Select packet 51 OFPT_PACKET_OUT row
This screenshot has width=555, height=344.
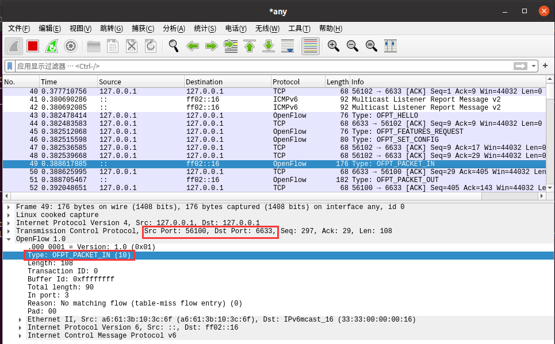pyautogui.click(x=274, y=180)
